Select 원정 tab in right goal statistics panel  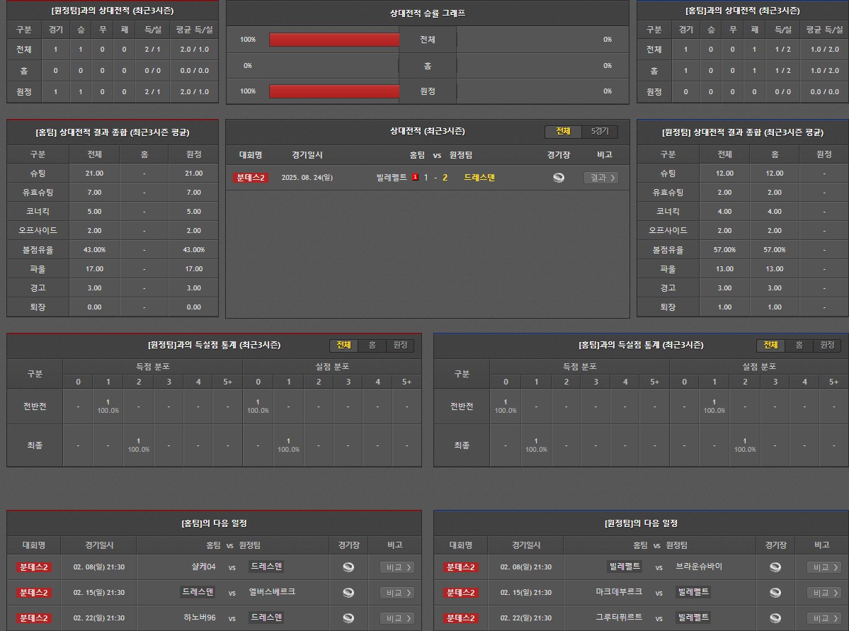click(x=827, y=346)
